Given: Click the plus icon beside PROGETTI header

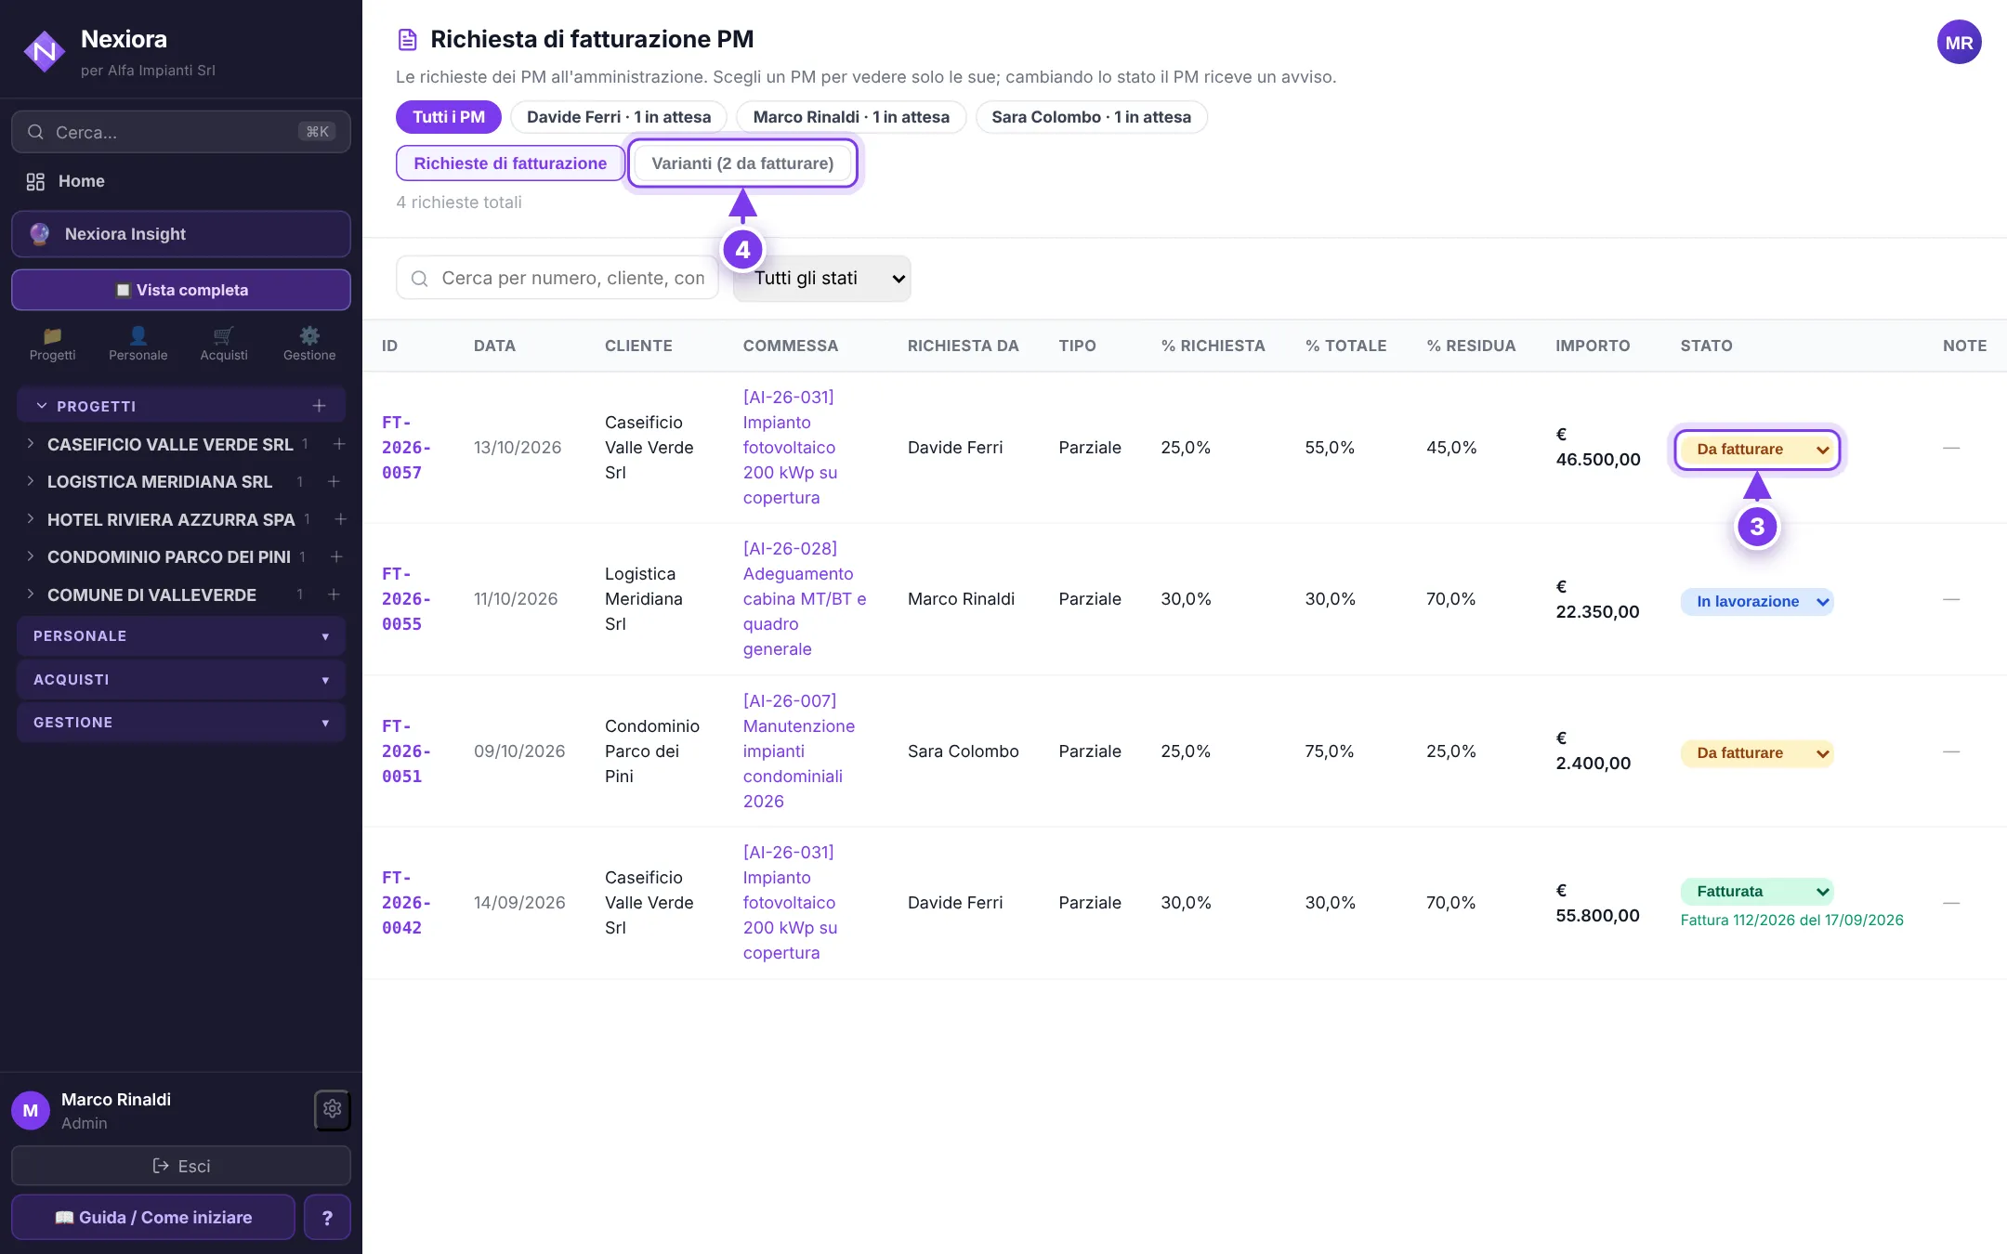Looking at the screenshot, I should pyautogui.click(x=320, y=406).
